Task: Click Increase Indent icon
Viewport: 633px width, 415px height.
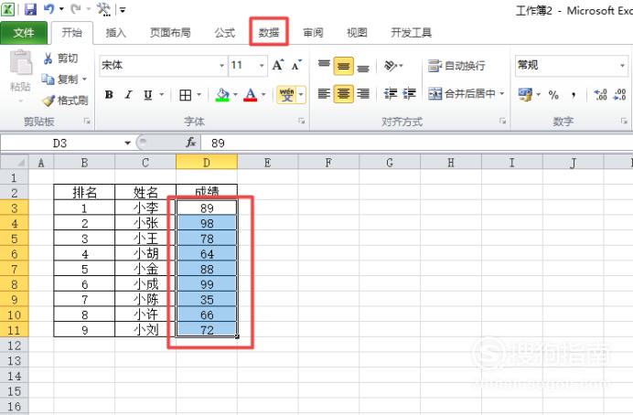Action: [x=409, y=94]
